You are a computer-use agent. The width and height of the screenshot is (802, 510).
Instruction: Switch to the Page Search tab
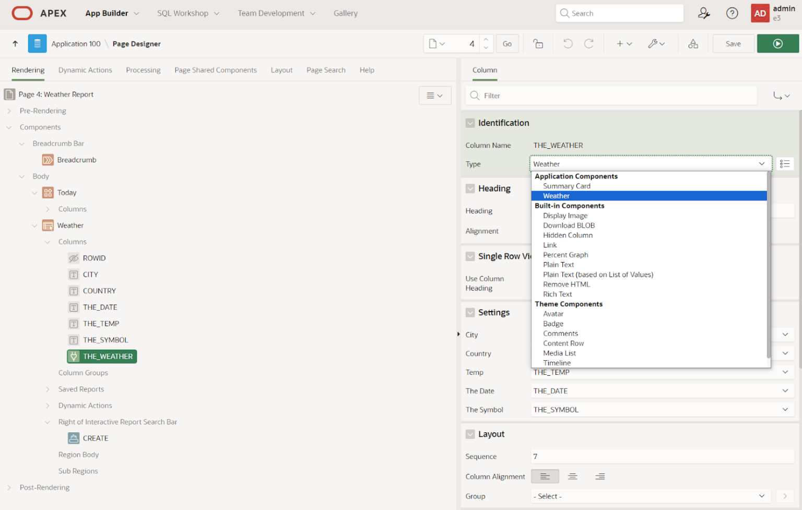[326, 70]
